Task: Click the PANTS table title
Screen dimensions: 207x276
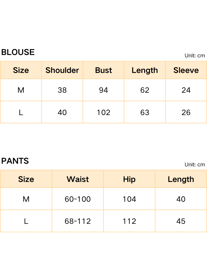Action: point(15,161)
